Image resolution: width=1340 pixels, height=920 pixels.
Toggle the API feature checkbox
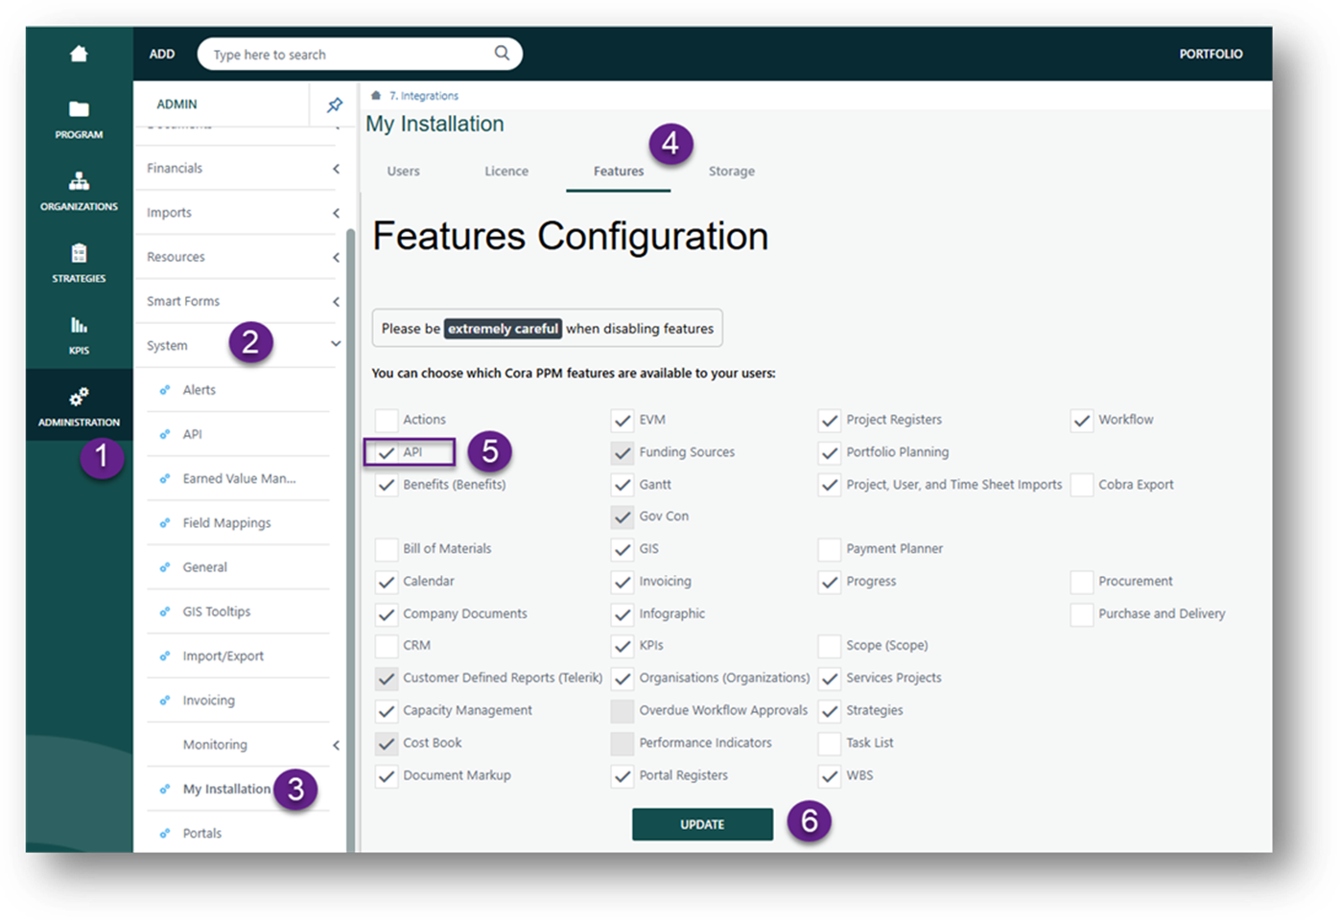pos(387,452)
